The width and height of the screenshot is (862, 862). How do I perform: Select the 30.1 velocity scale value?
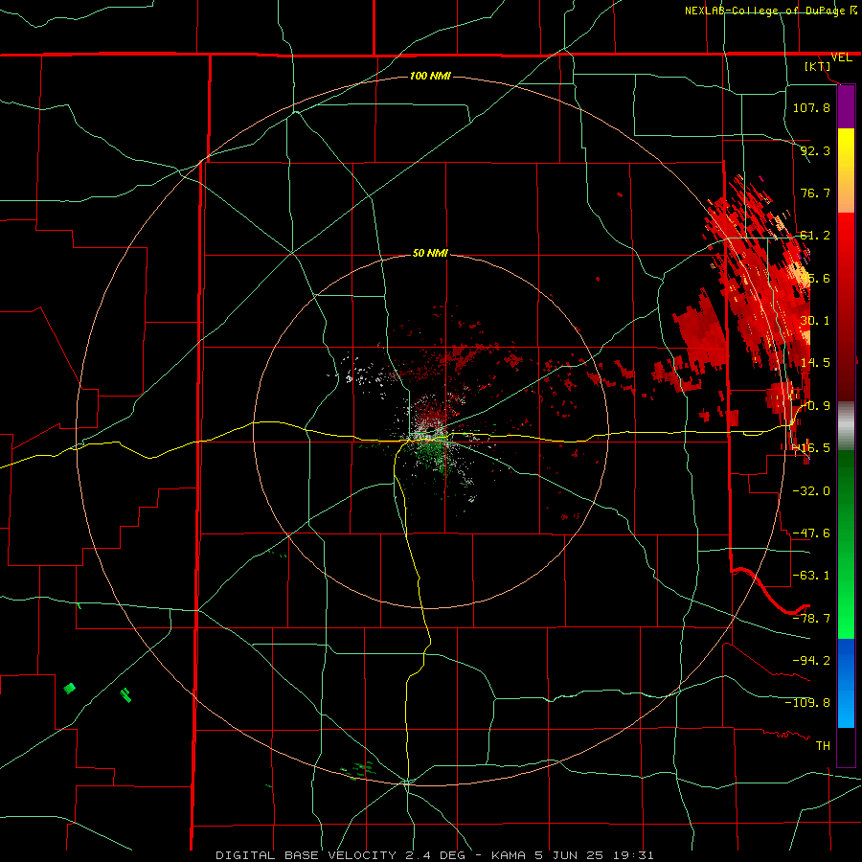point(815,320)
